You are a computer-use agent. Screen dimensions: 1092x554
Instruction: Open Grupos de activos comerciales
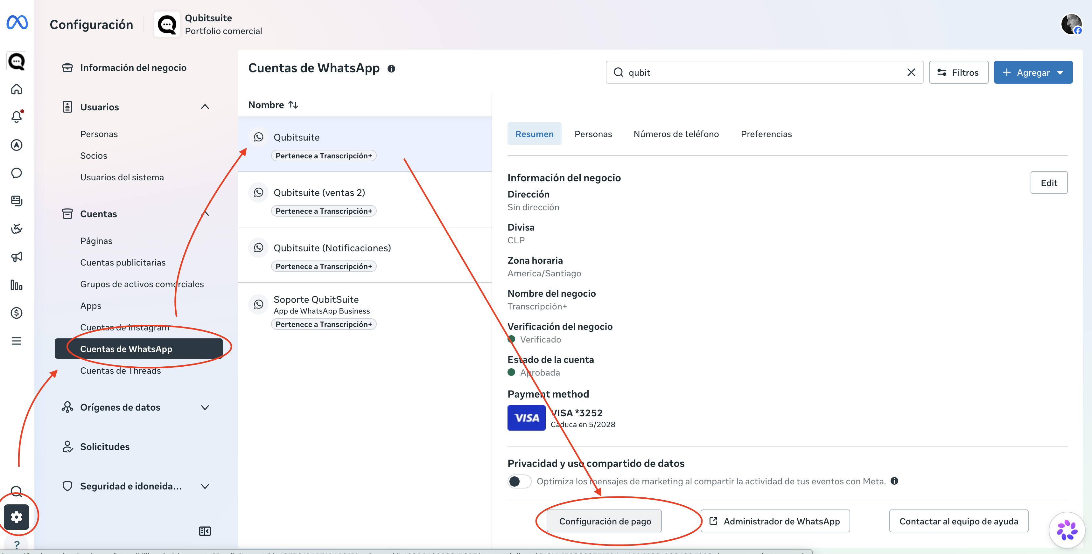tap(142, 284)
